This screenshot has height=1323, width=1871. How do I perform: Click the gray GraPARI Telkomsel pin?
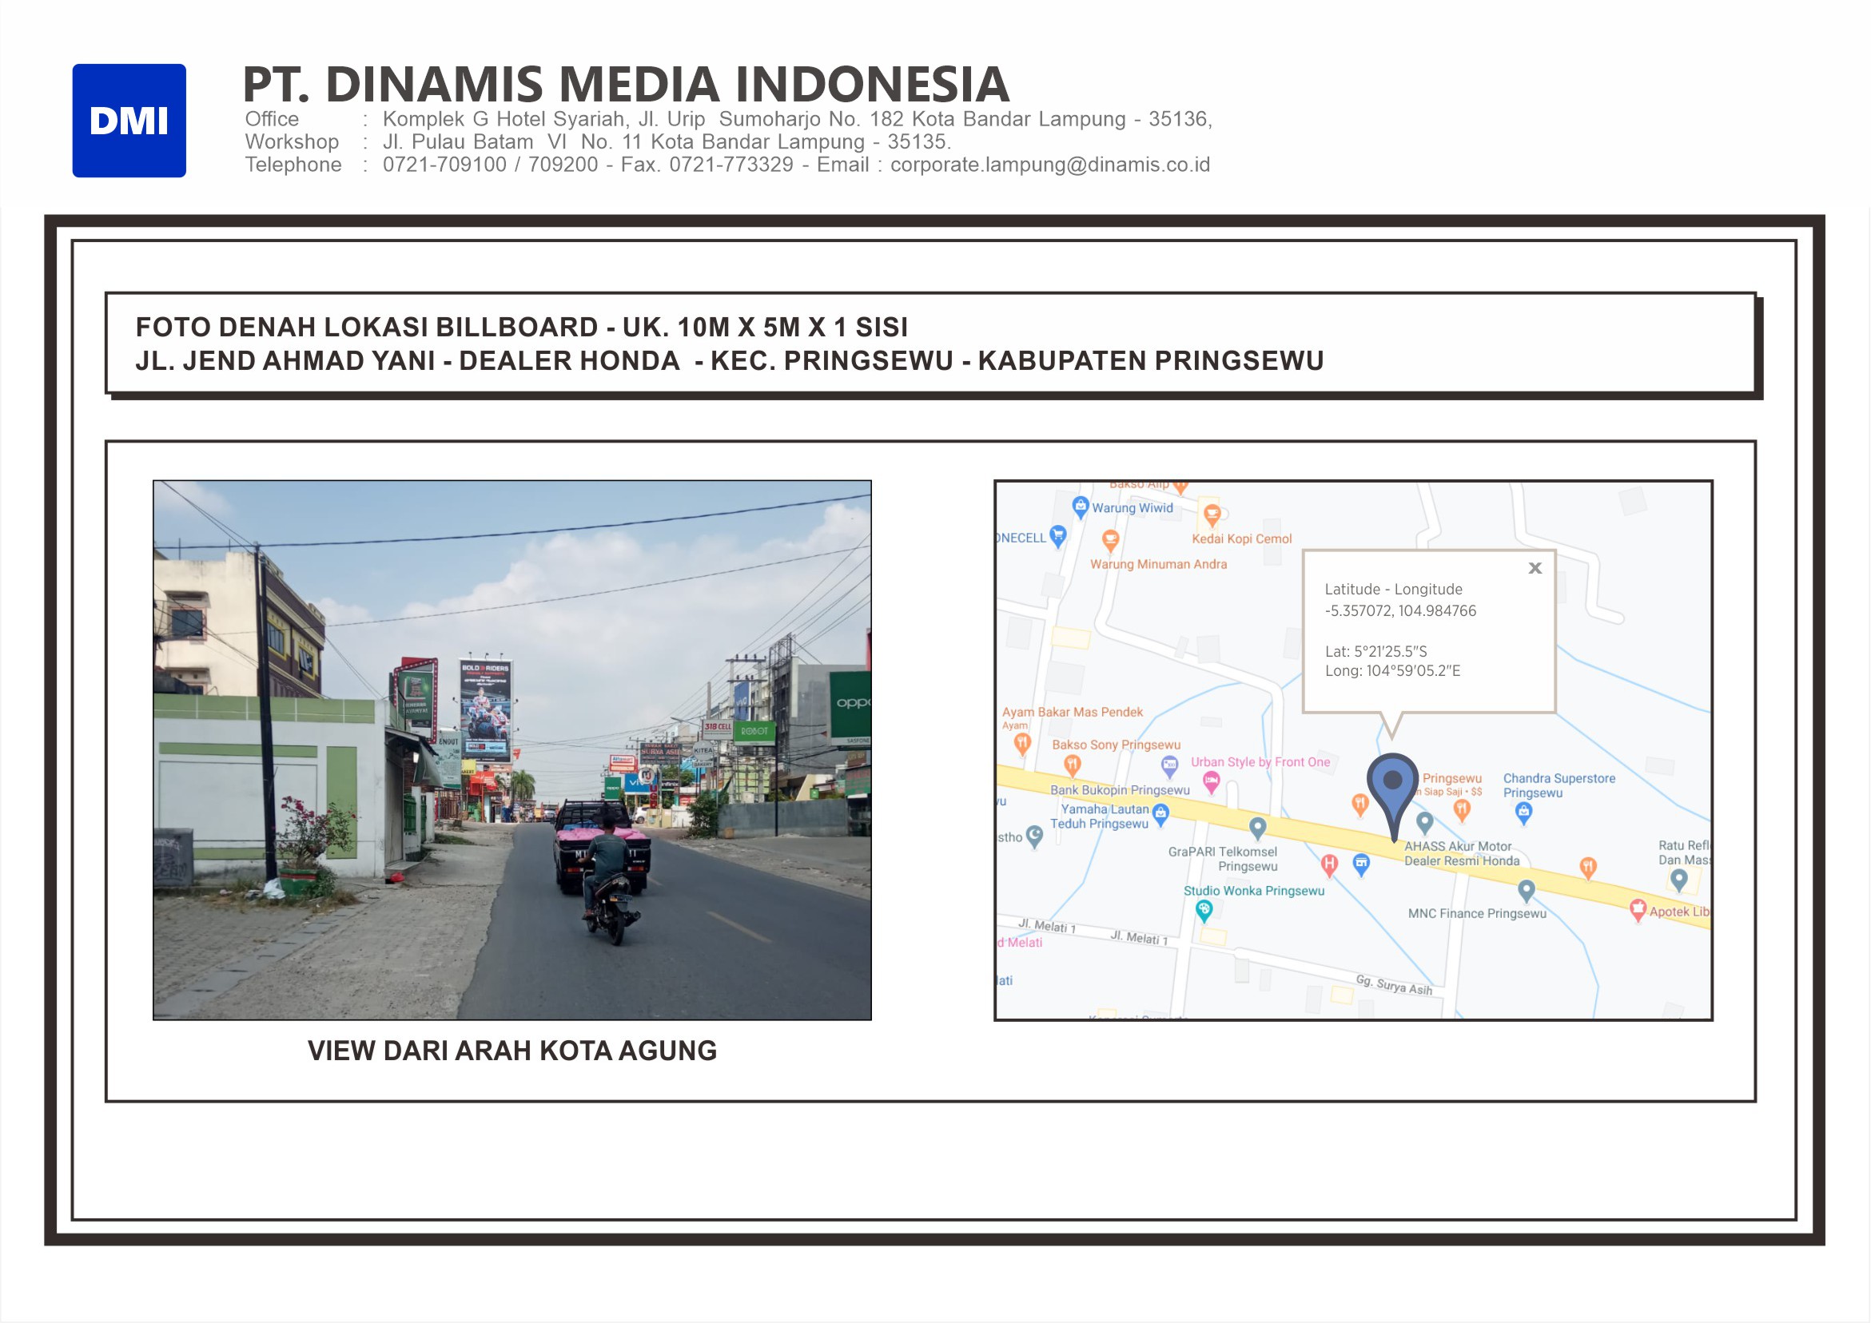pyautogui.click(x=1257, y=828)
